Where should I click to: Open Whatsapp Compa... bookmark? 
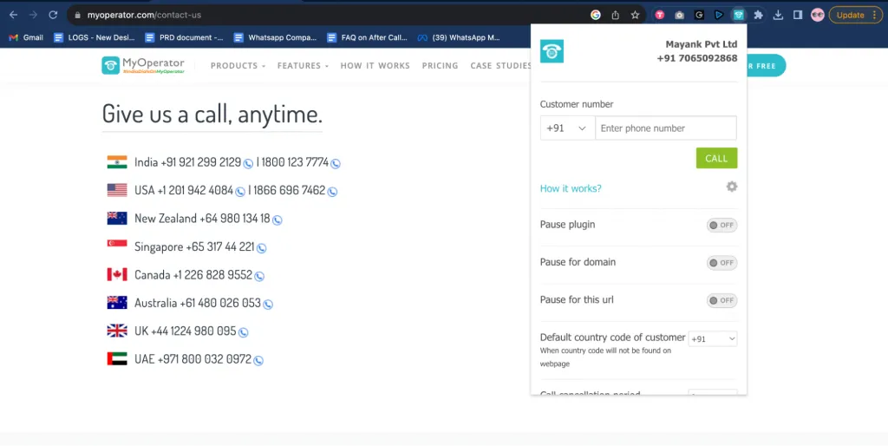pyautogui.click(x=275, y=37)
